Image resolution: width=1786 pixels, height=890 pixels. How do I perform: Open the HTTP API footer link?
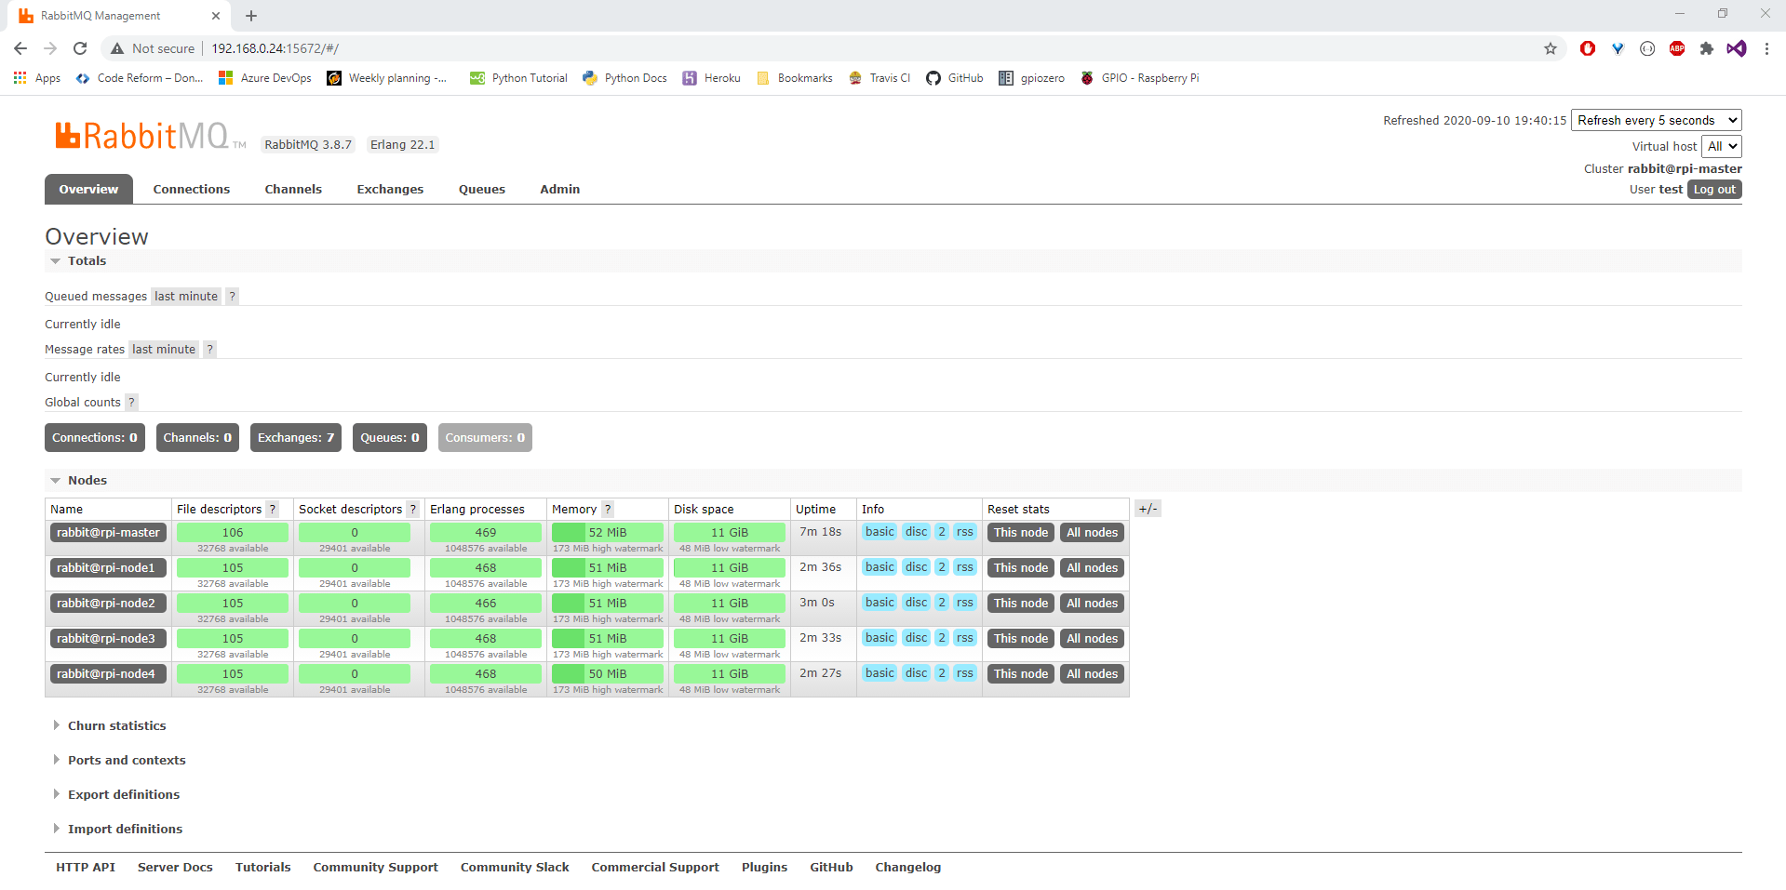coord(86,868)
